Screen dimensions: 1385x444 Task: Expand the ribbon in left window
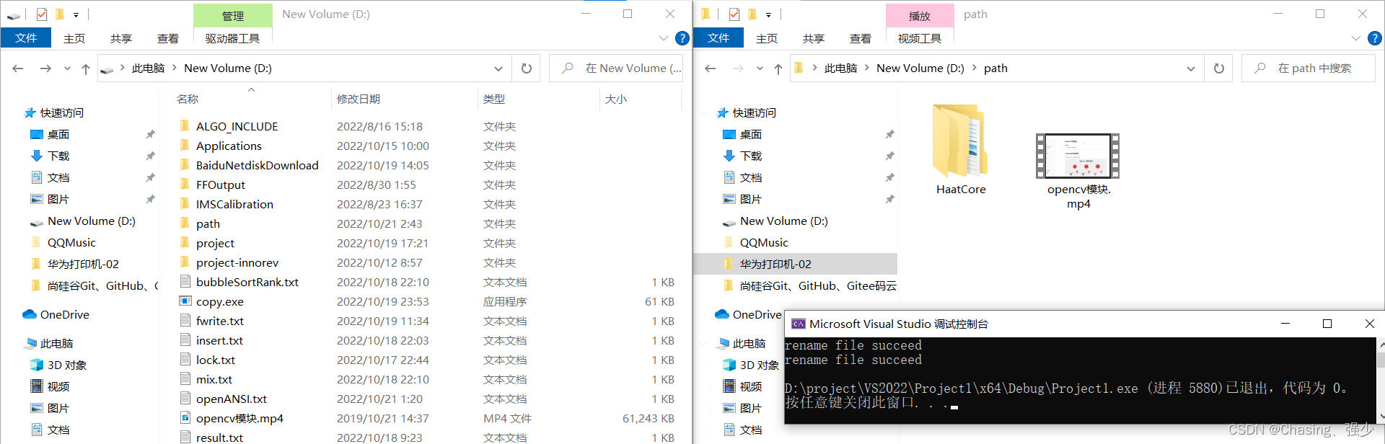(664, 38)
